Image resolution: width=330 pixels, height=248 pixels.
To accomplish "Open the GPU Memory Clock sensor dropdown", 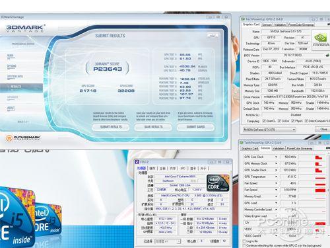I will (276, 163).
